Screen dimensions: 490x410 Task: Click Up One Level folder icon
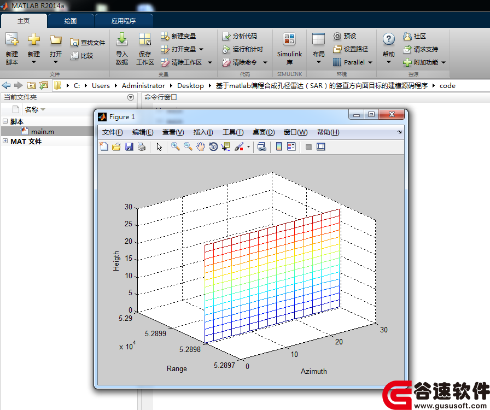click(x=31, y=85)
